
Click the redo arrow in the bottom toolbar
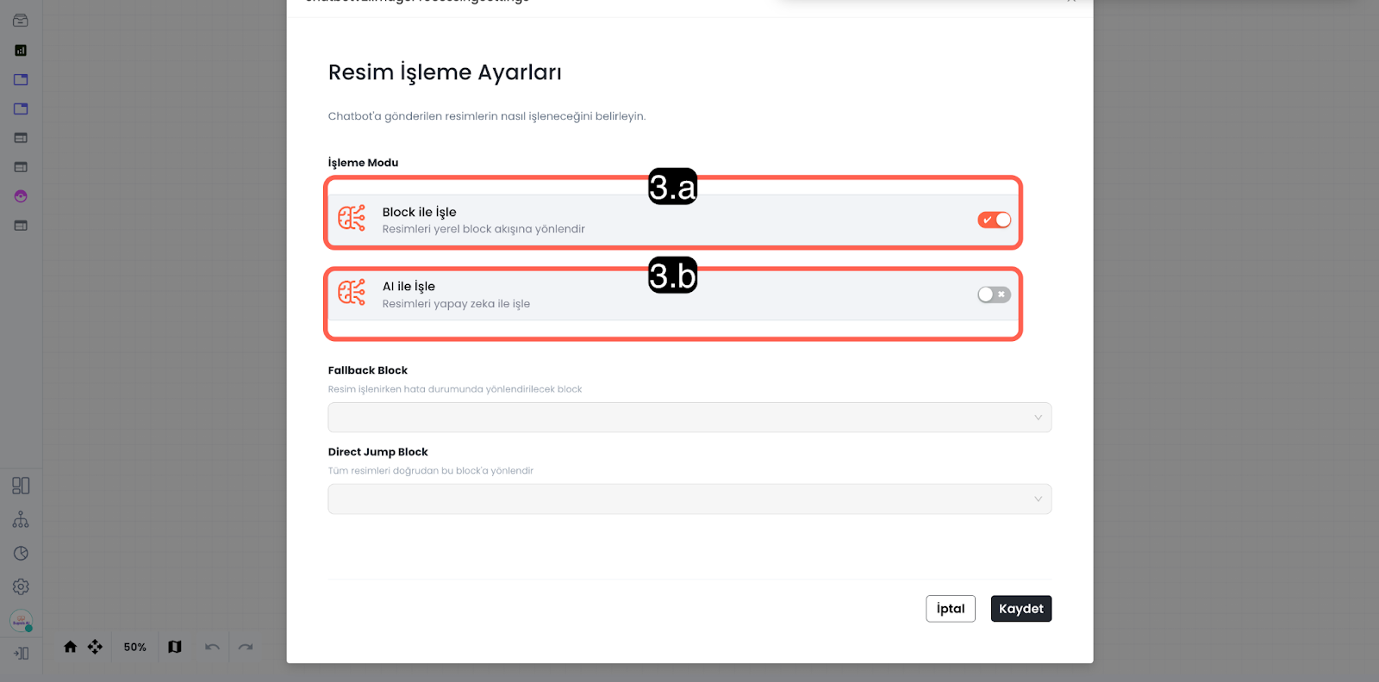point(246,647)
